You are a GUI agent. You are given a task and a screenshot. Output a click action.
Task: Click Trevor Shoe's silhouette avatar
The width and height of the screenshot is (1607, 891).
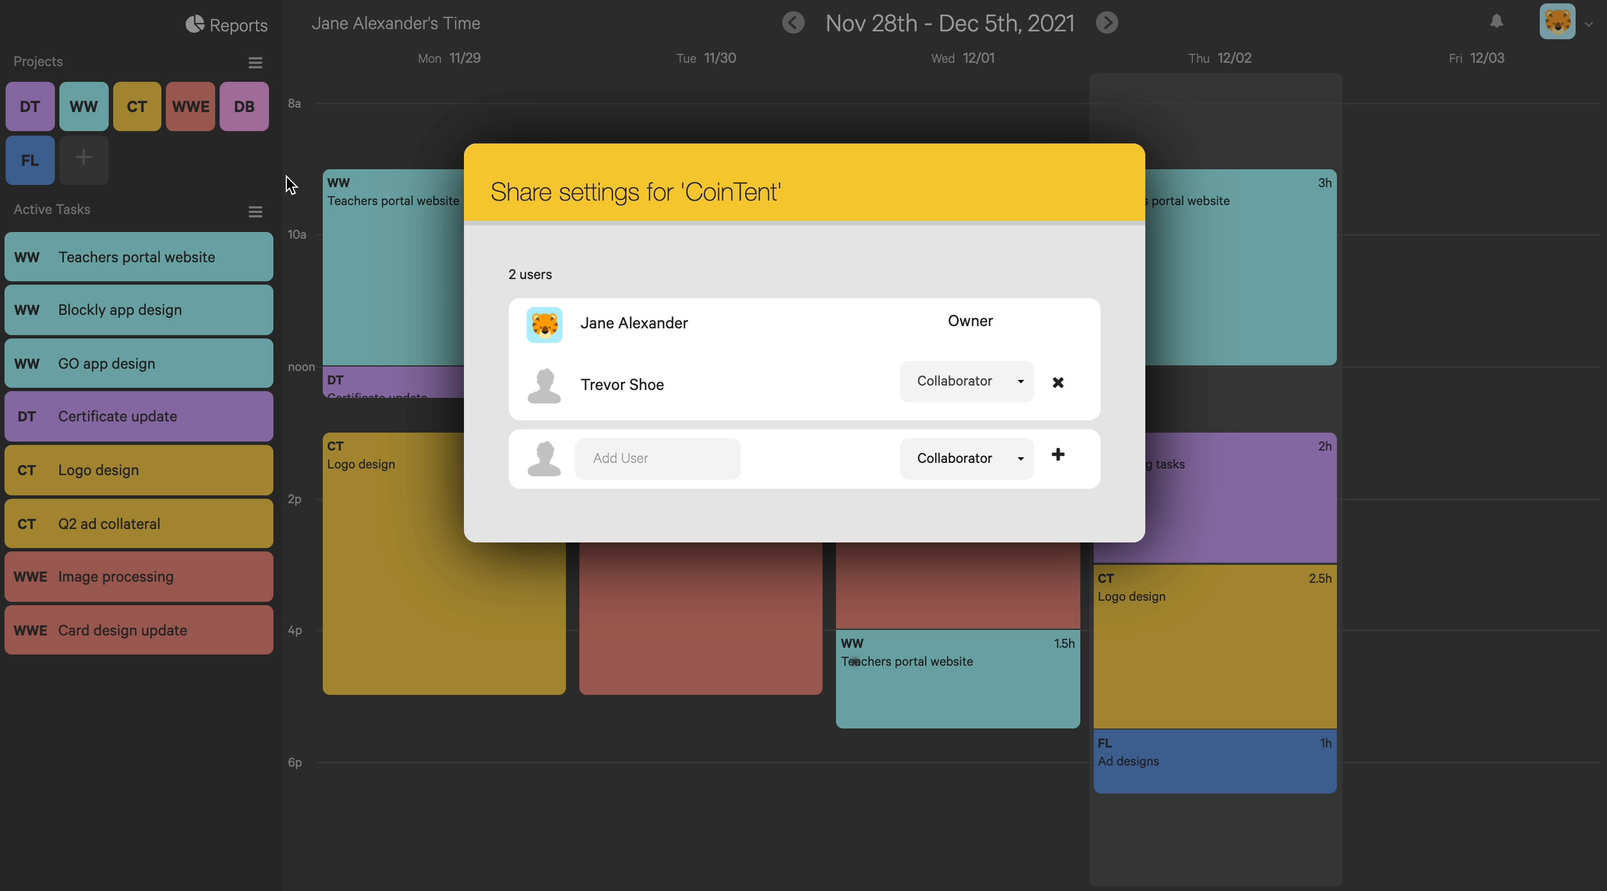[544, 386]
